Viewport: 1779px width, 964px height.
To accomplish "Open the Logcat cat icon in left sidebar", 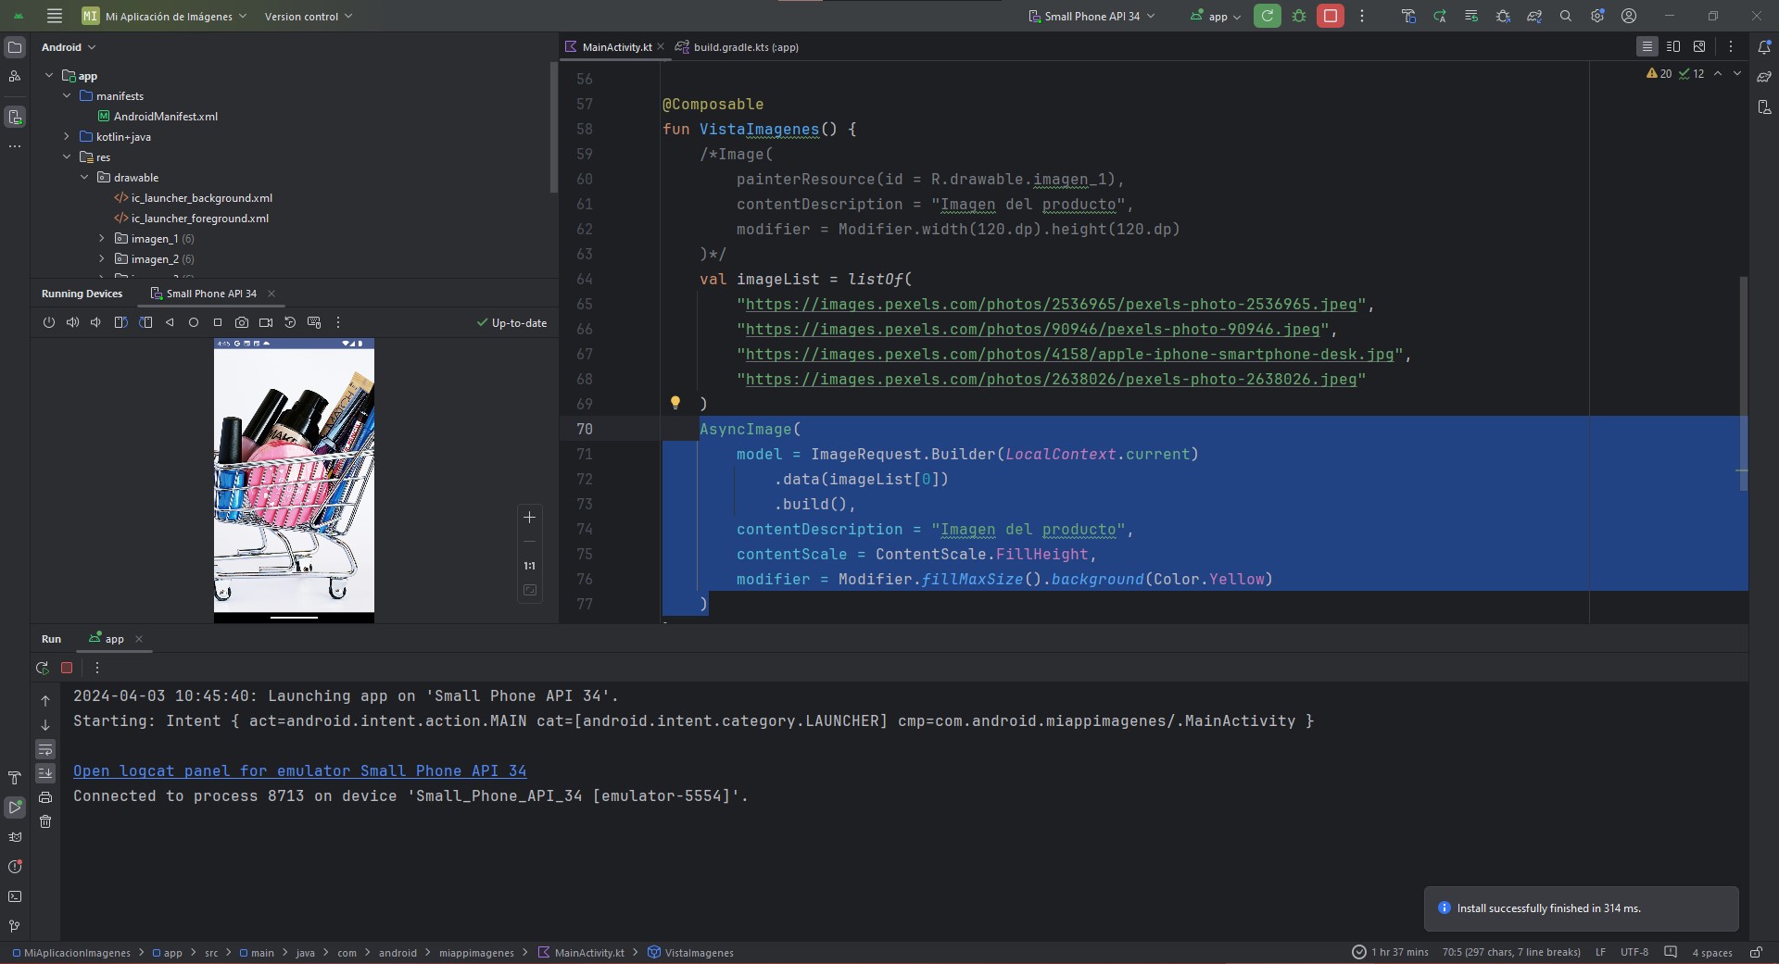I will point(15,836).
